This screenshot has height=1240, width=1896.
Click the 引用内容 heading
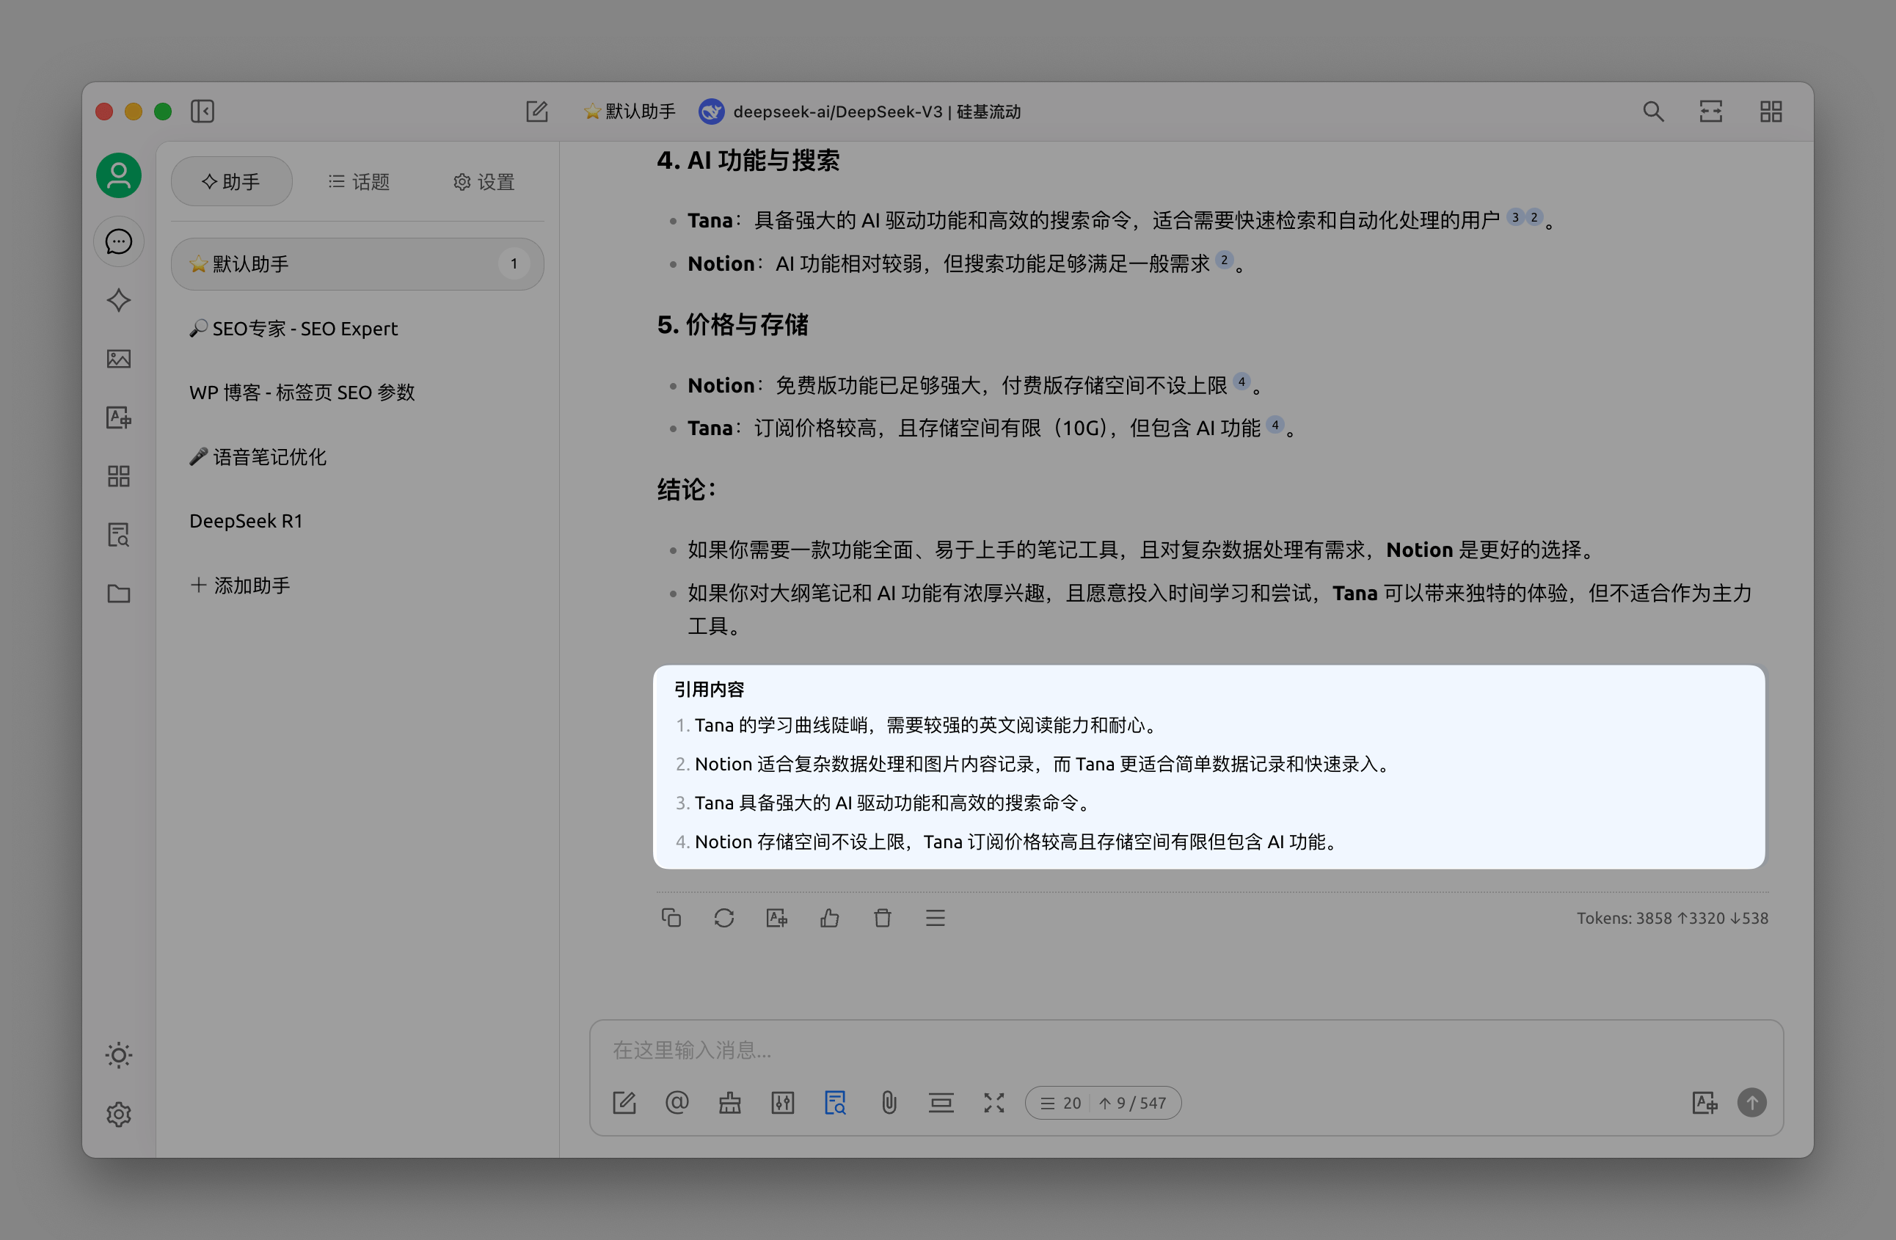pyautogui.click(x=709, y=690)
